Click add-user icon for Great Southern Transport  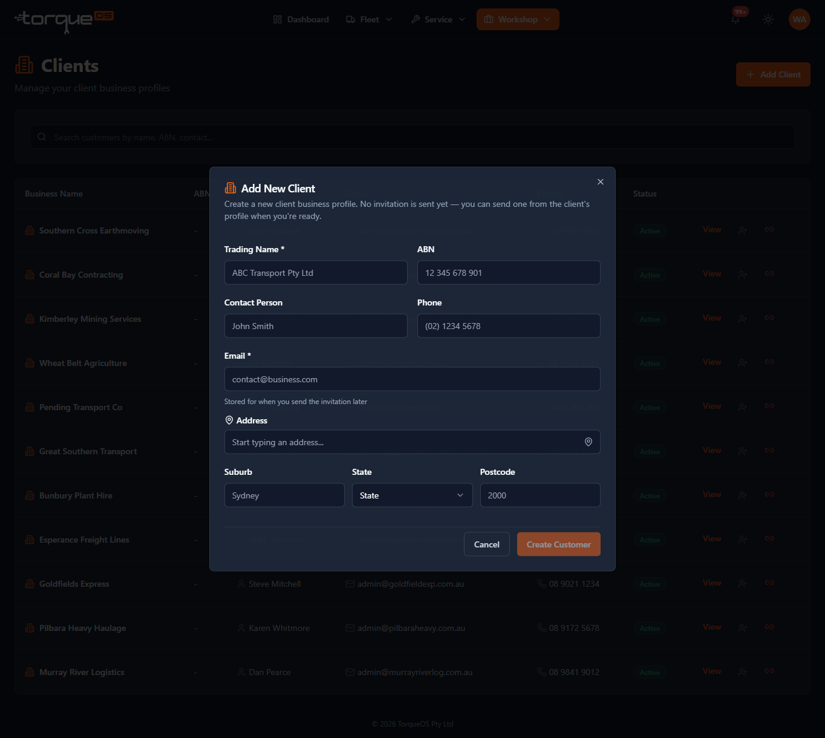click(x=742, y=451)
